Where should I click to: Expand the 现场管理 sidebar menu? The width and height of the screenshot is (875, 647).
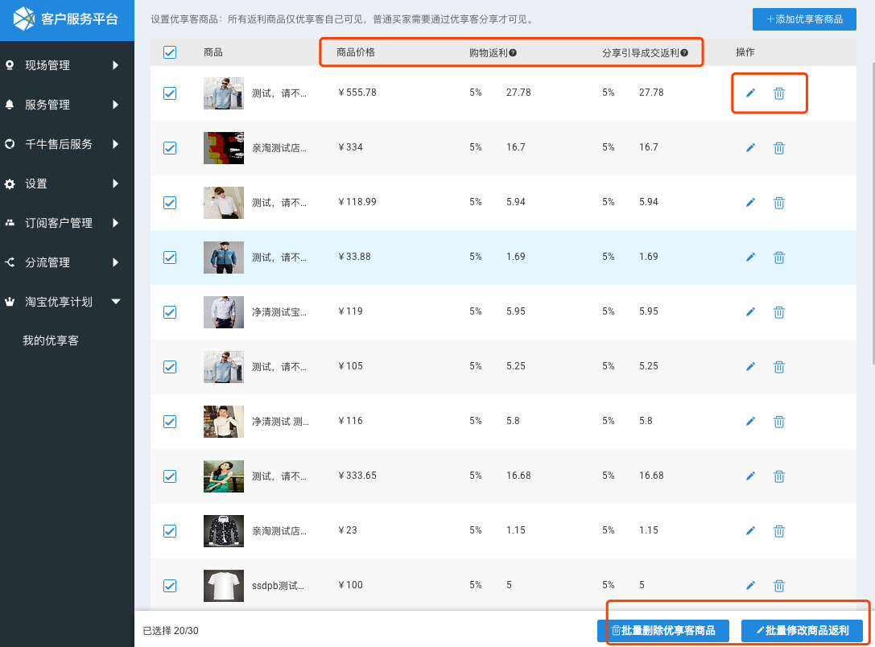tap(116, 65)
